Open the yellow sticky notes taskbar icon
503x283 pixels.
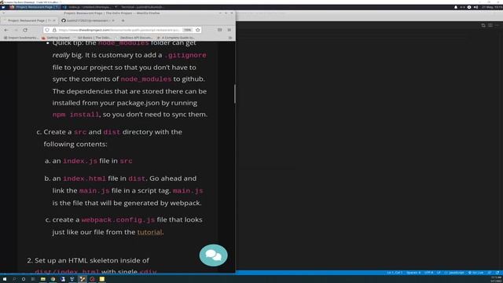click(102, 279)
